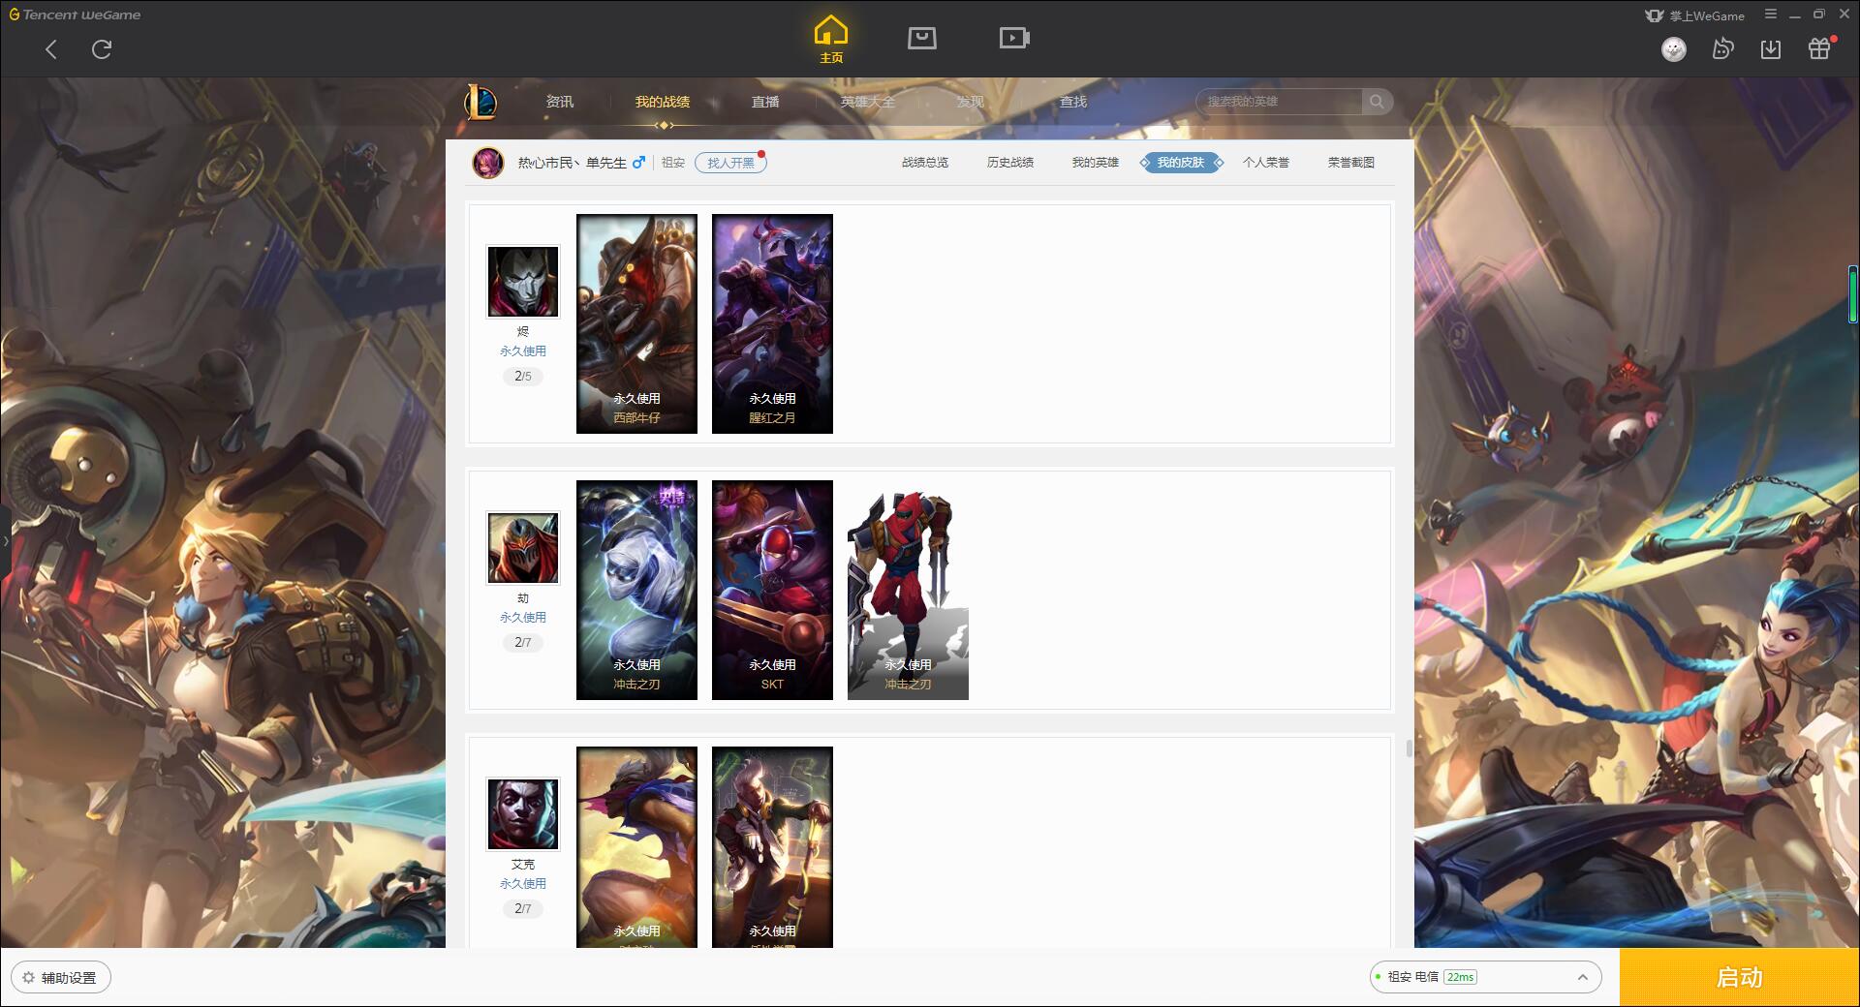The height and width of the screenshot is (1007, 1860).
Task: Click the search magnifier icon
Action: pos(1377,102)
